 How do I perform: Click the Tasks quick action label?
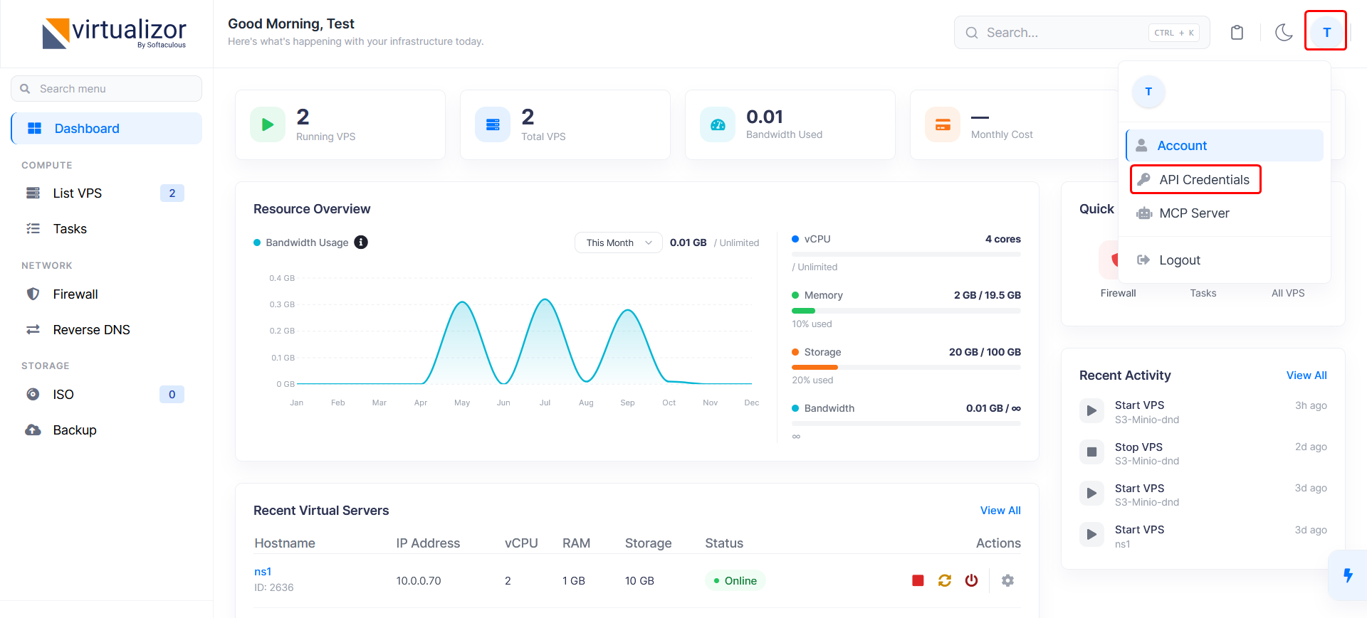click(1203, 293)
